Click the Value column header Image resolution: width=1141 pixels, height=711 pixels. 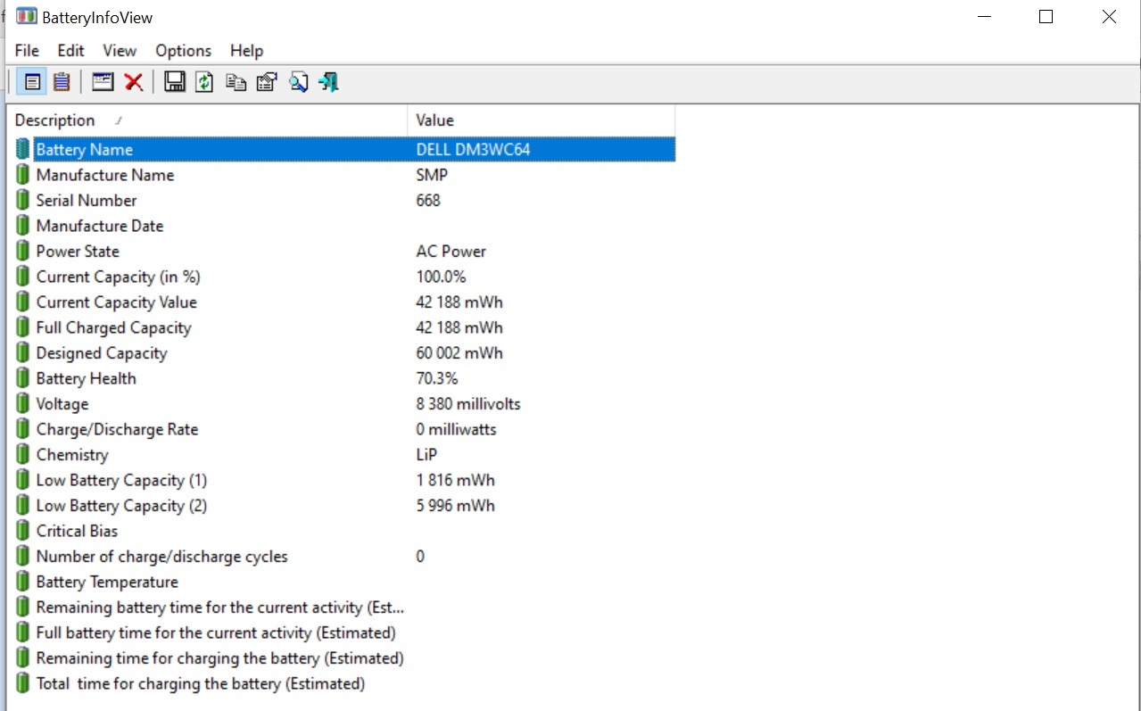435,120
